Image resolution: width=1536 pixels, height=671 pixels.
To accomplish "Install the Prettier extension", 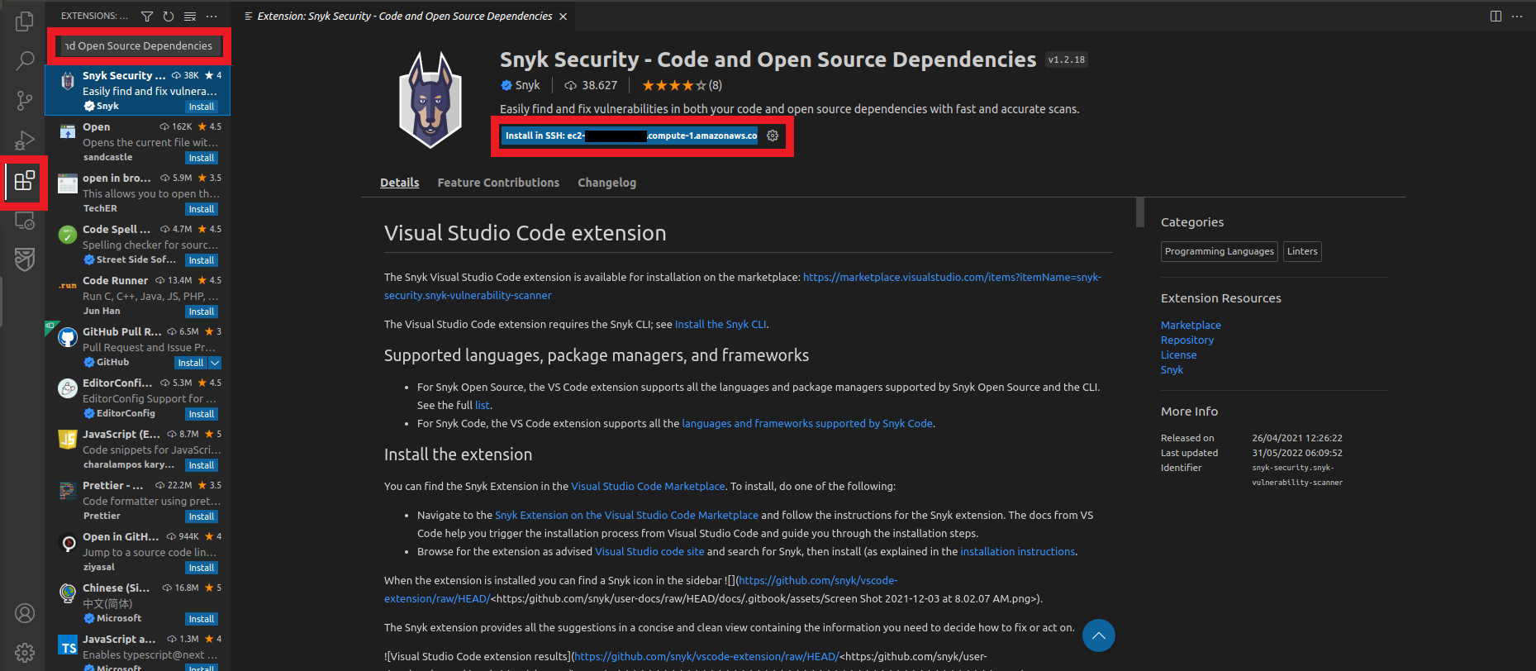I will [202, 516].
